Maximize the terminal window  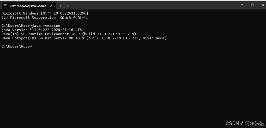pos(252,5)
